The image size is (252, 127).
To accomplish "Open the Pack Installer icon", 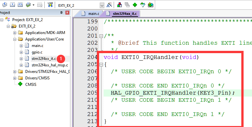I will click(x=150, y=5).
